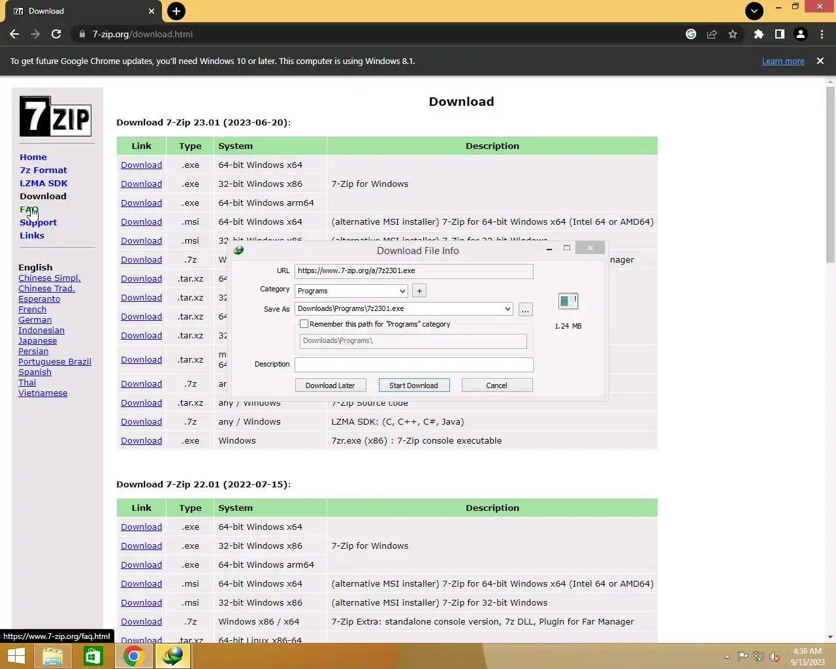836x669 pixels.
Task: Click the Description input field
Action: [x=413, y=365]
